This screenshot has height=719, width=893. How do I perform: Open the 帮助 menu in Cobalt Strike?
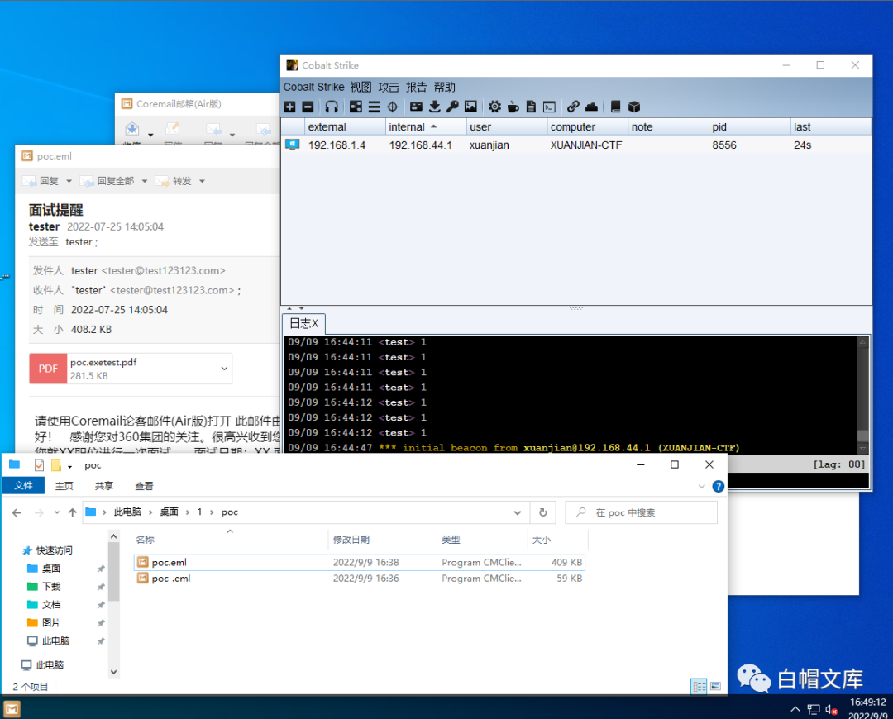(444, 87)
